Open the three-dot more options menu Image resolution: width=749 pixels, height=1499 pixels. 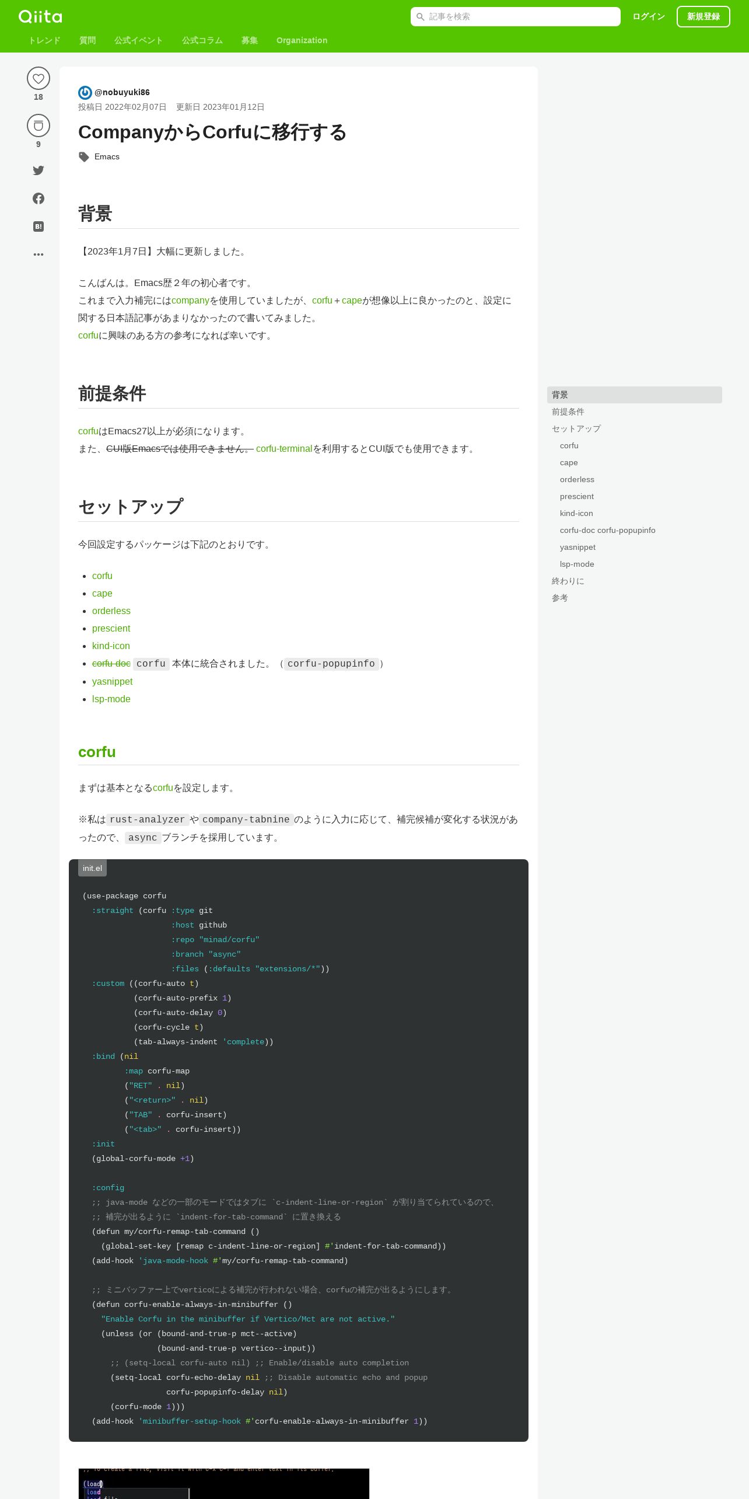coord(38,255)
